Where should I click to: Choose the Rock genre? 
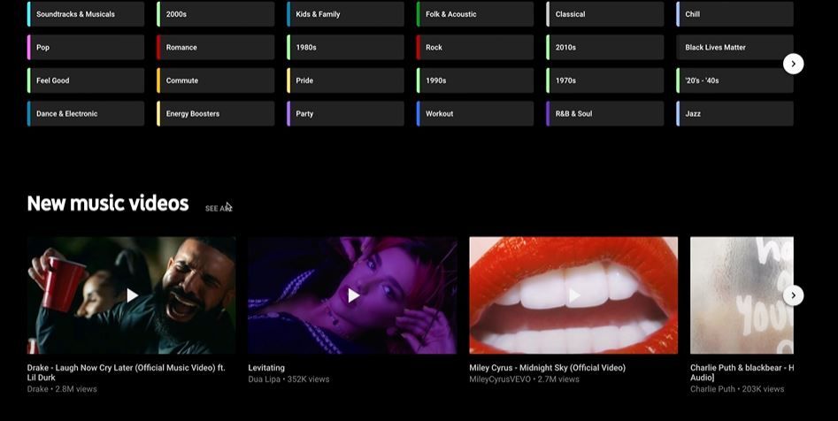(x=475, y=47)
